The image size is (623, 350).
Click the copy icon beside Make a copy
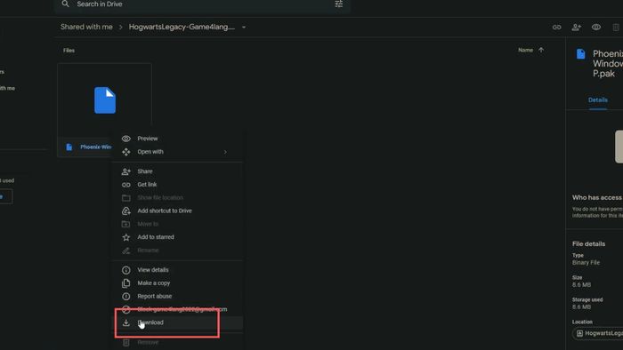(126, 283)
